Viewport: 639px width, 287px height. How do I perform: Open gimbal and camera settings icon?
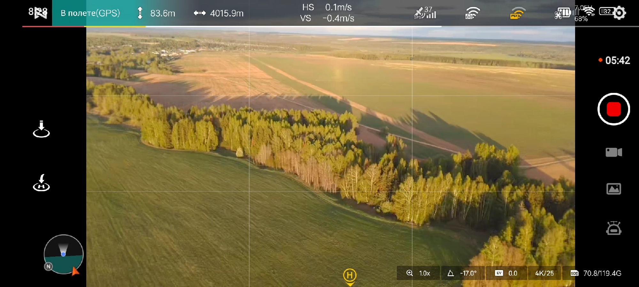pos(613,228)
